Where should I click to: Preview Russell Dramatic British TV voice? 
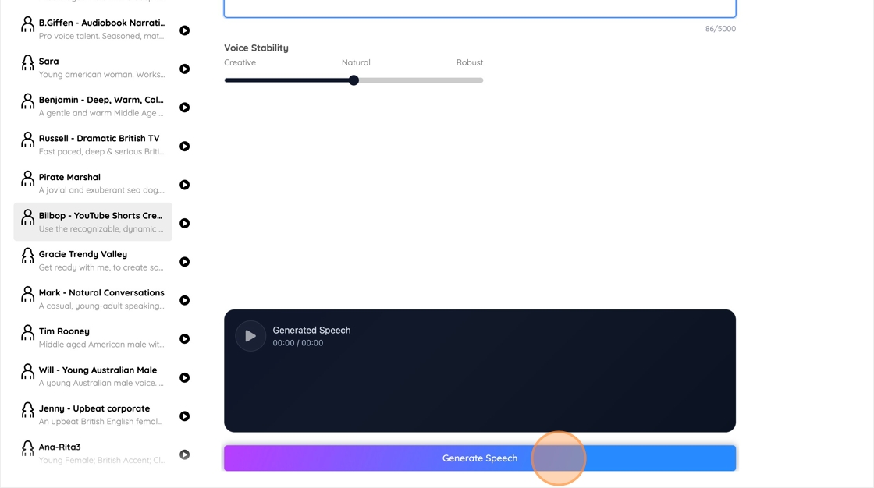184,146
